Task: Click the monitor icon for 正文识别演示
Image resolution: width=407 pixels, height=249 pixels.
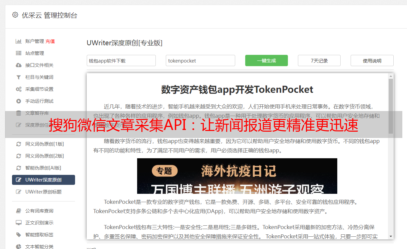Action: (x=19, y=223)
